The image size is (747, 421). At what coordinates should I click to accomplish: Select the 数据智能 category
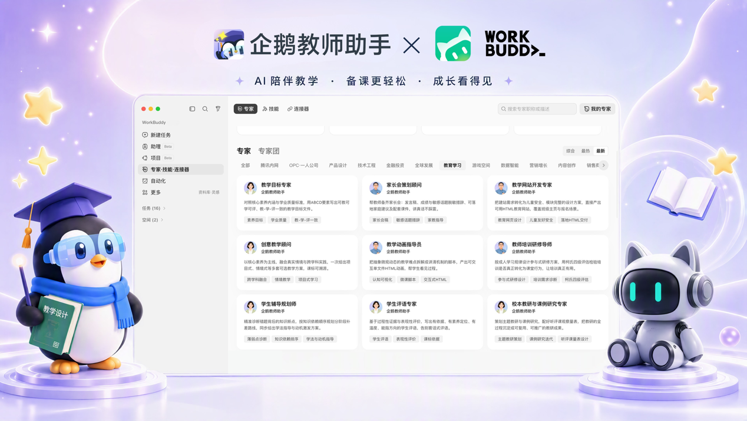tap(510, 166)
